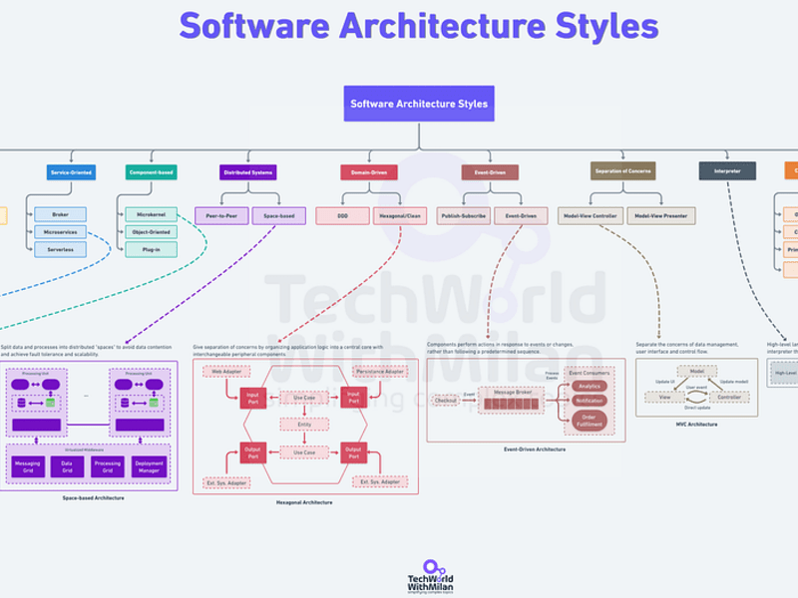Image resolution: width=798 pixels, height=598 pixels.
Task: Select the Service-Oriented category box
Action: (x=71, y=172)
